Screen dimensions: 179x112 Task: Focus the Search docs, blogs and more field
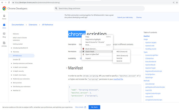coord(99,8)
